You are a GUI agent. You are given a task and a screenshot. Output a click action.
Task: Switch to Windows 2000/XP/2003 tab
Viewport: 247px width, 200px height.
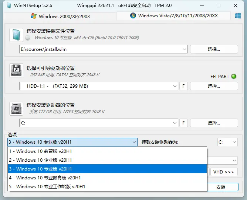click(x=60, y=16)
